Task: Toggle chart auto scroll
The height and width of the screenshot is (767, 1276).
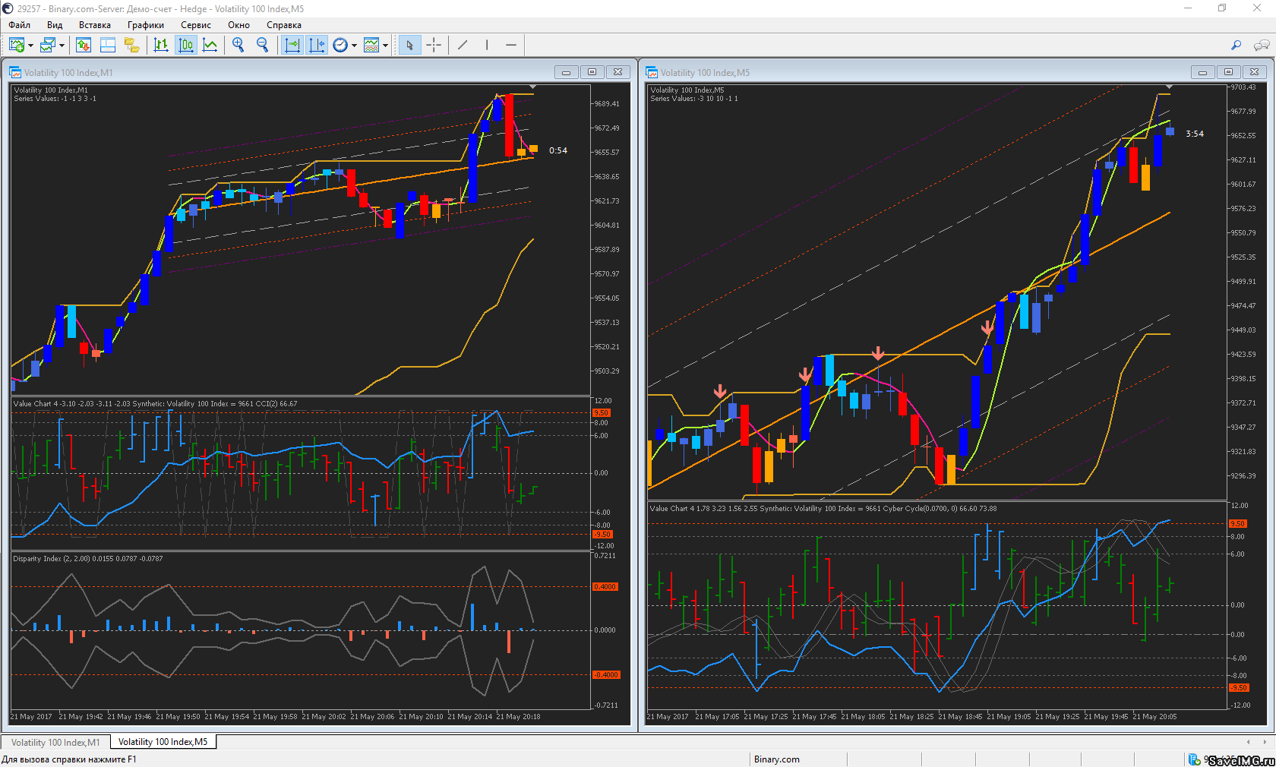Action: point(292,46)
